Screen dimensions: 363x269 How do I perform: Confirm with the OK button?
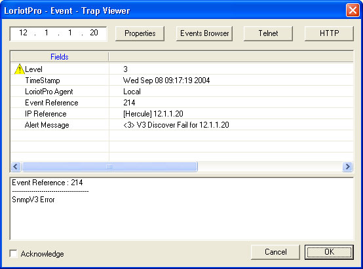pos(329,252)
